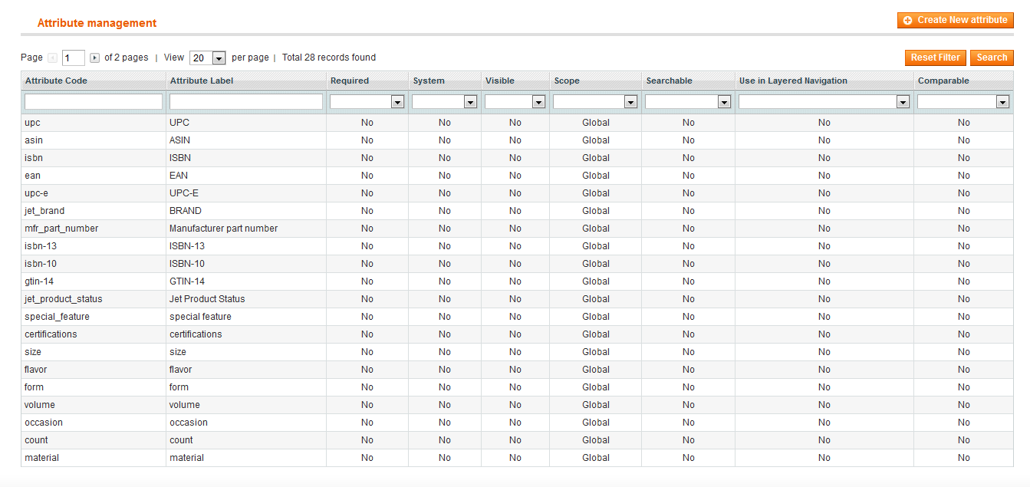The image size is (1030, 487).
Task: Select the asin attribute code row
Action: point(517,140)
